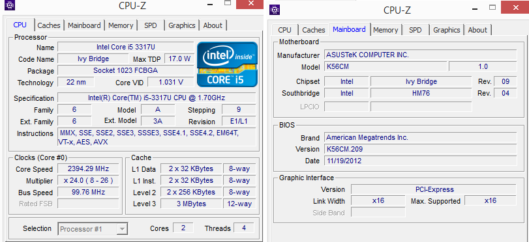The image size is (529, 242).
Task: Click the empty LPCIO vendor field
Action: 346,107
